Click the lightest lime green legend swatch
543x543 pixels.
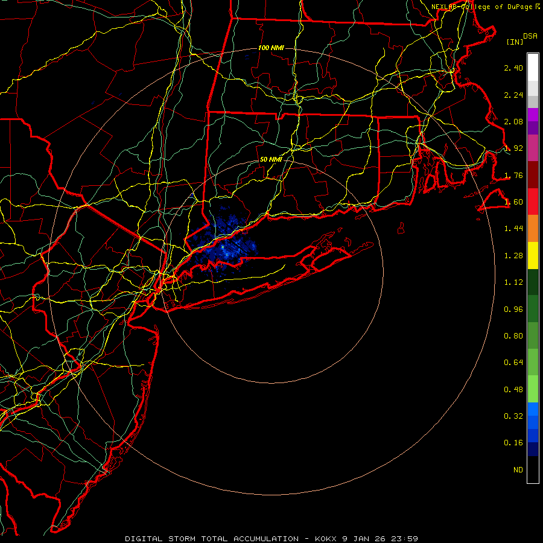pyautogui.click(x=533, y=389)
